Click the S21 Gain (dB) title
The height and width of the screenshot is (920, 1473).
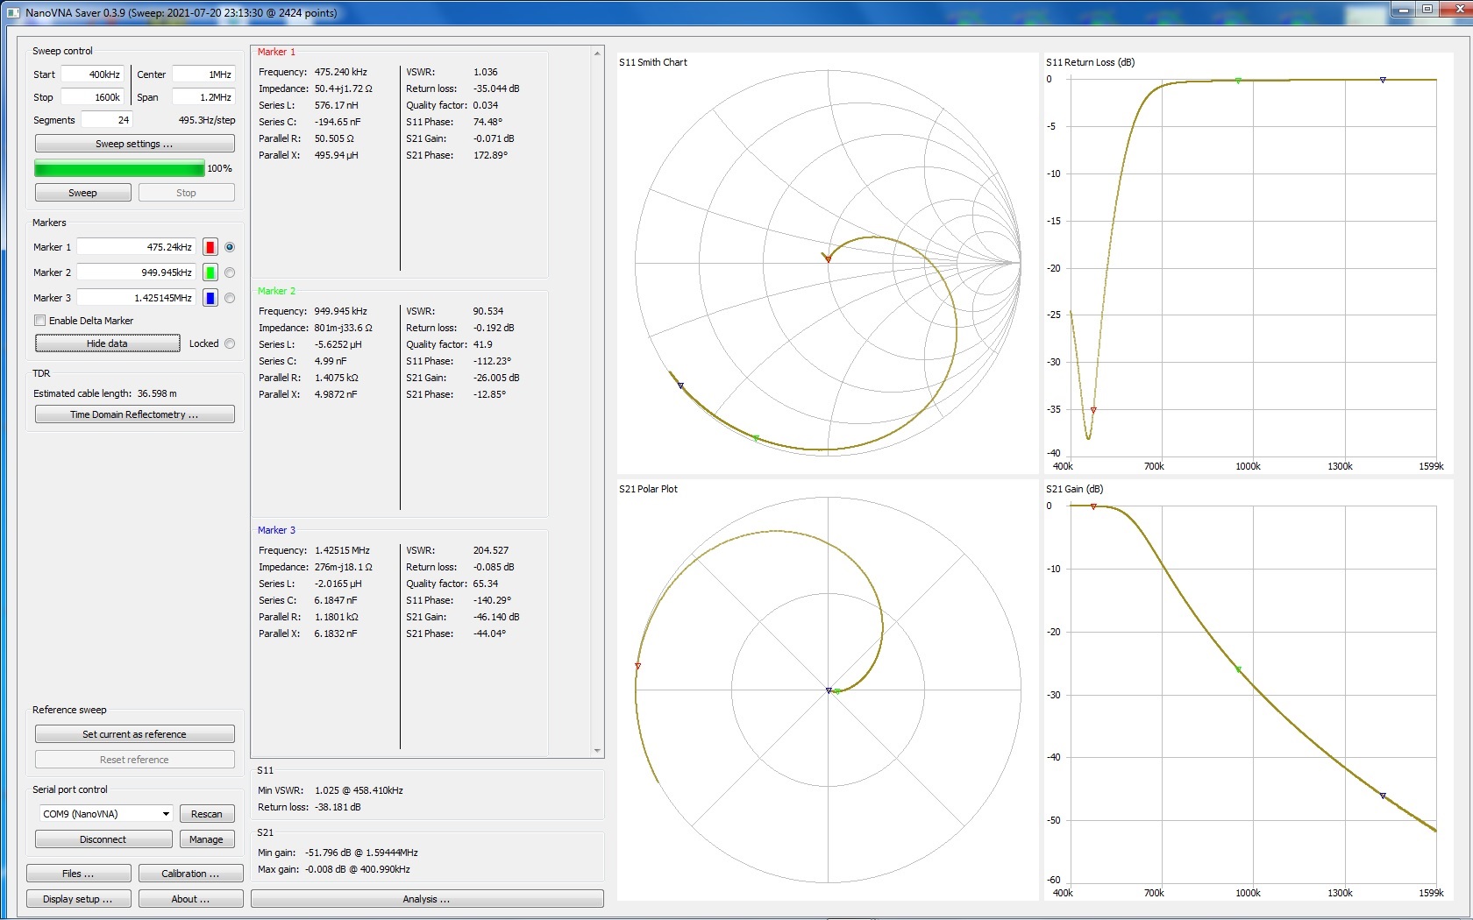1074,489
